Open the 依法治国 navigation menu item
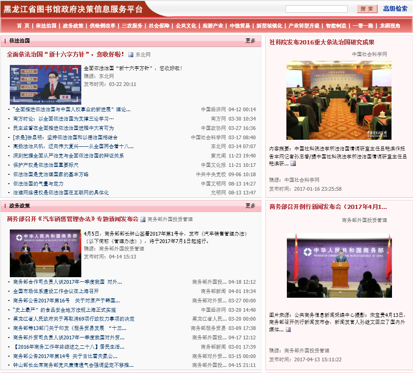 coord(46,26)
